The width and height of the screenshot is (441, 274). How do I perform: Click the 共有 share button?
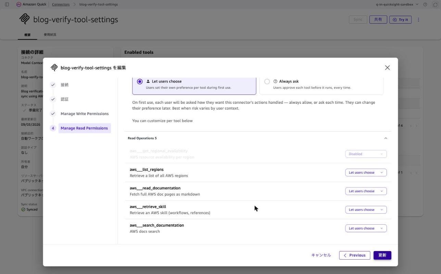378,20
